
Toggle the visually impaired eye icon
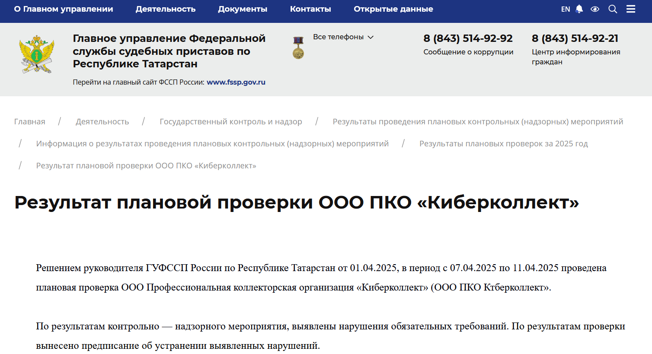(x=595, y=9)
